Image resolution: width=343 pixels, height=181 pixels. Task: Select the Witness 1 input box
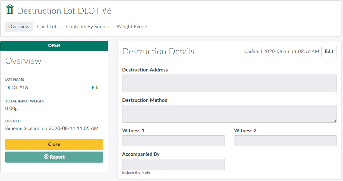click(173, 141)
